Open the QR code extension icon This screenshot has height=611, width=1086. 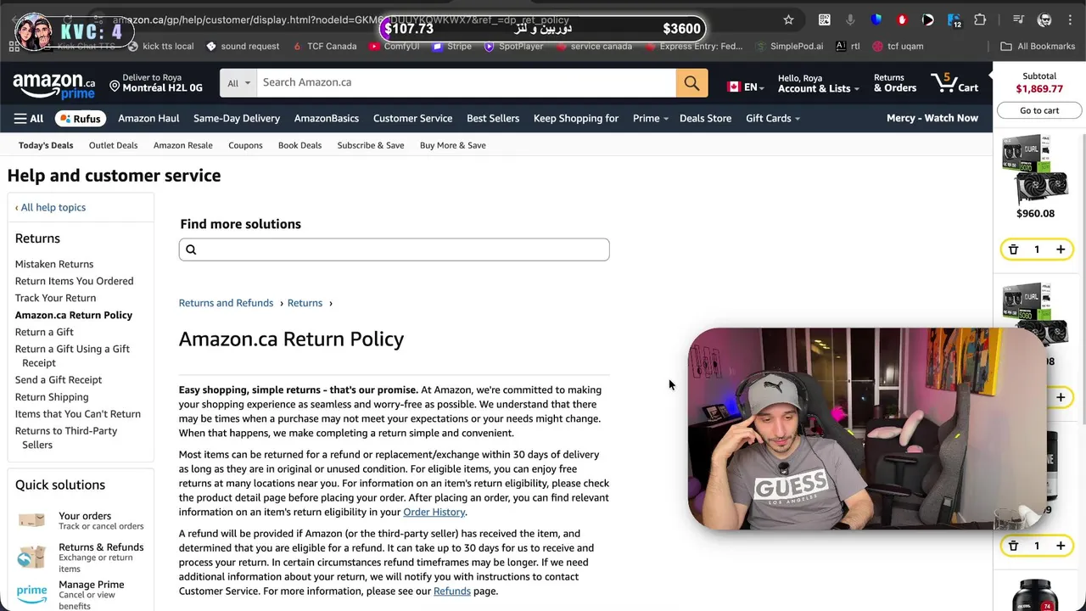(x=824, y=20)
